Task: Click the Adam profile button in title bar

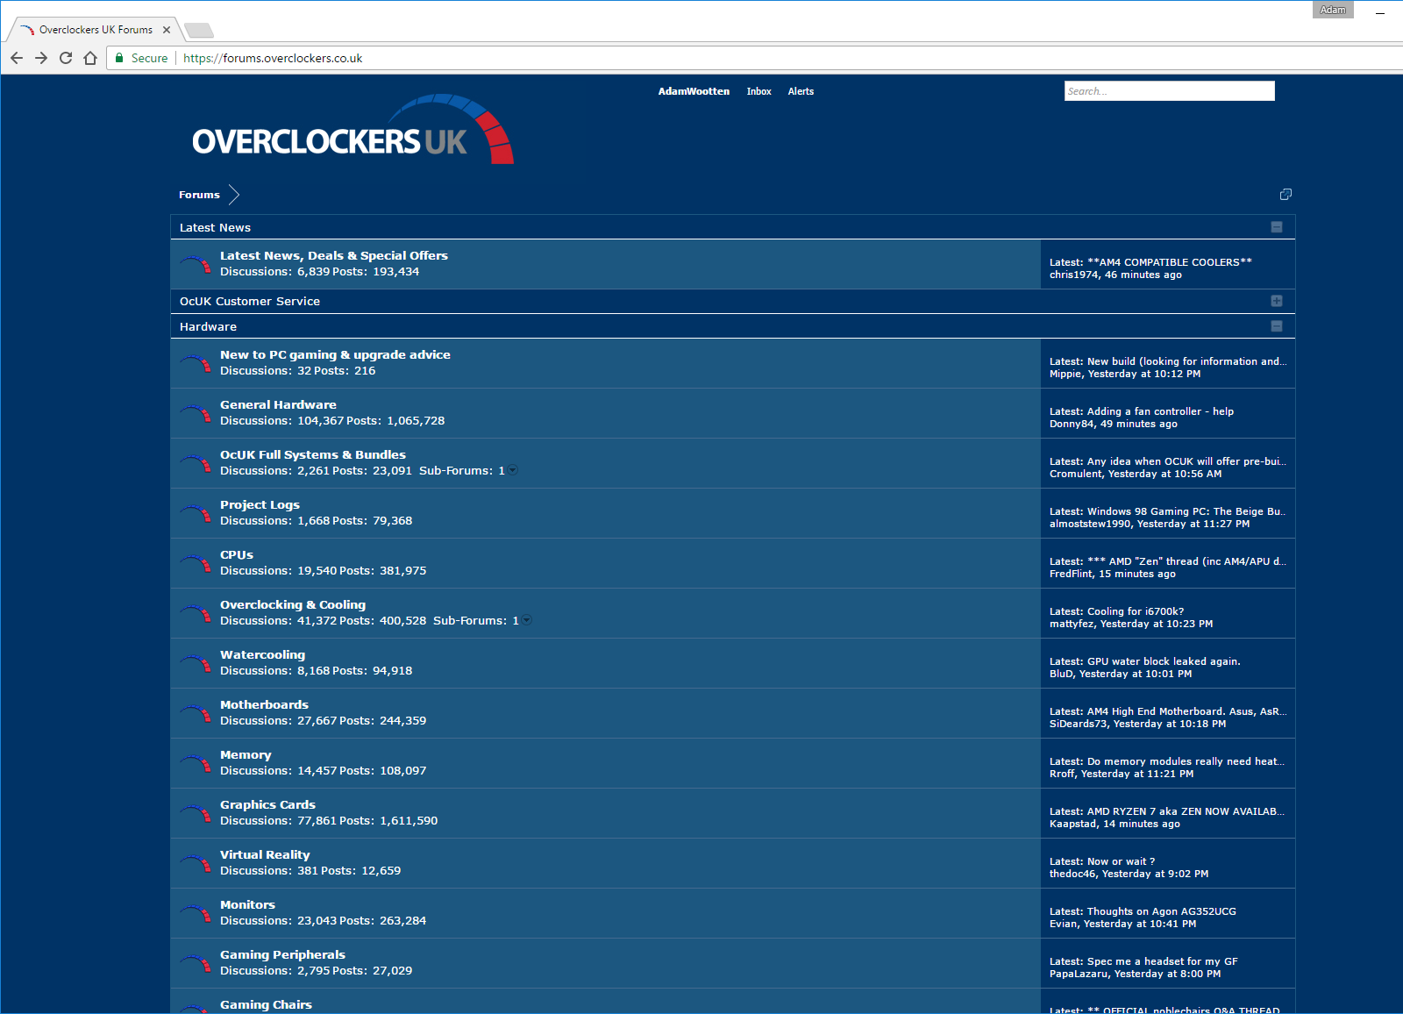Action: pos(1333,10)
